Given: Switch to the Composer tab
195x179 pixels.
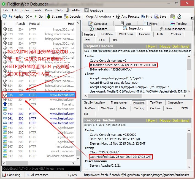Looking at the screenshot, I should 97,23.
